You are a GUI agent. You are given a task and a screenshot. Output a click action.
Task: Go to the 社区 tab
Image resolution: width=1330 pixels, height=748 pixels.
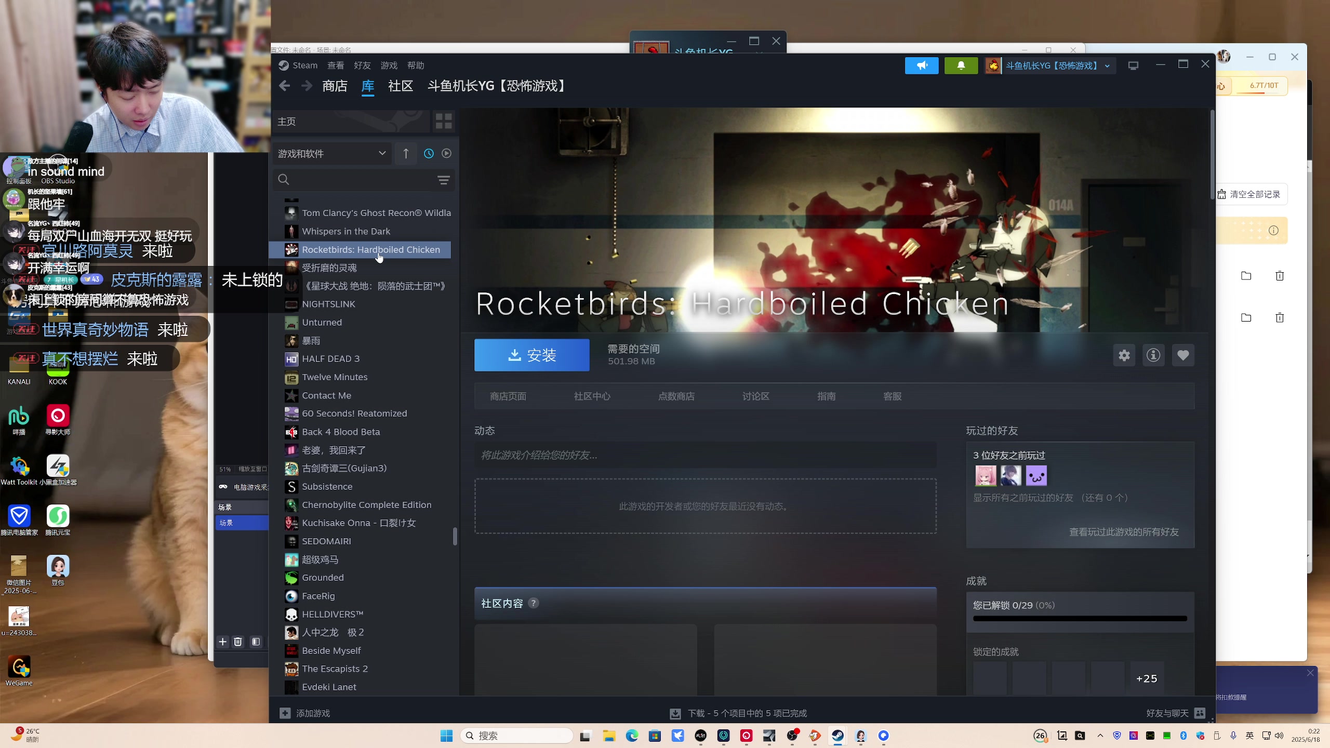(x=401, y=86)
